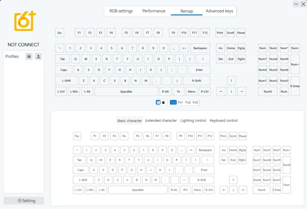The width and height of the screenshot is (307, 209).
Task: Choose down arrow in lower character keyboard
Action: [233, 190]
